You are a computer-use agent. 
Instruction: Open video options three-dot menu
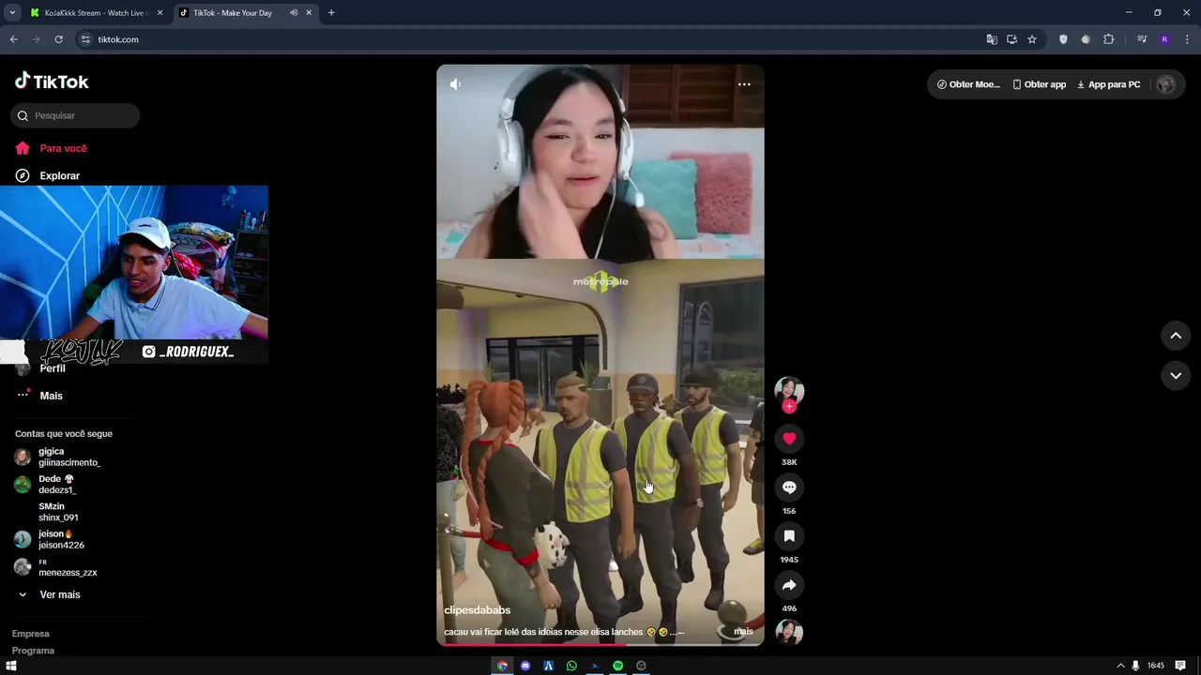coord(744,84)
